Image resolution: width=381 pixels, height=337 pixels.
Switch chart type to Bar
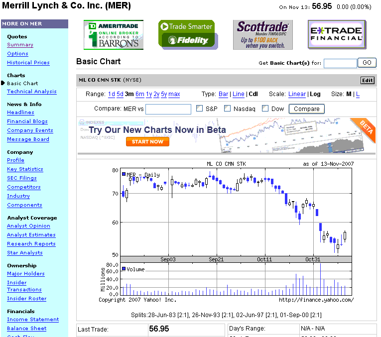pos(223,94)
